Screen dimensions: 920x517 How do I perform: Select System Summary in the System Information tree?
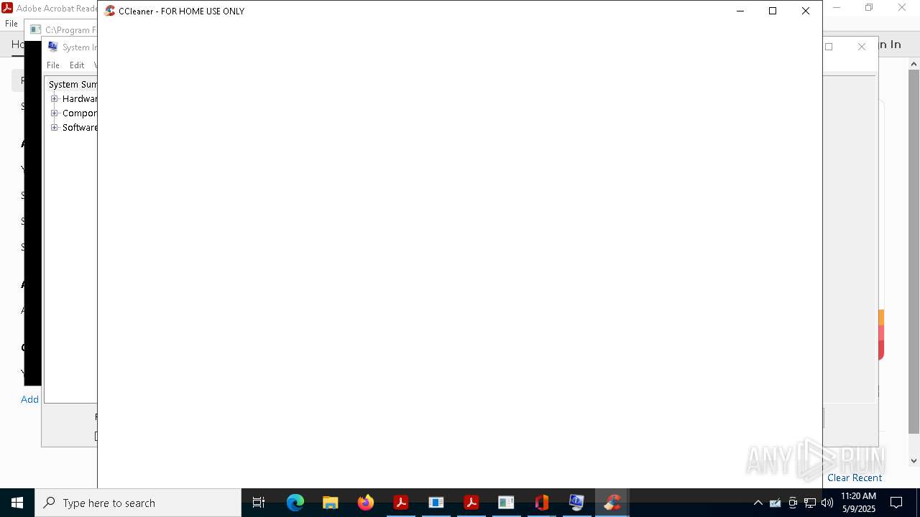pyautogui.click(x=73, y=84)
